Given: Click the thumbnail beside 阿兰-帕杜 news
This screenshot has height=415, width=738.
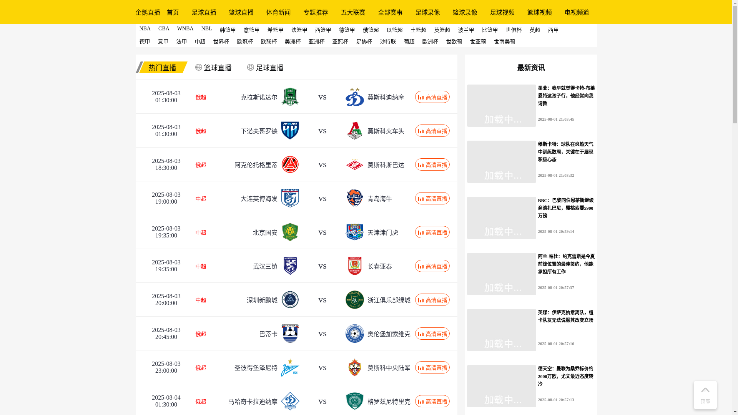Looking at the screenshot, I should pos(501,274).
